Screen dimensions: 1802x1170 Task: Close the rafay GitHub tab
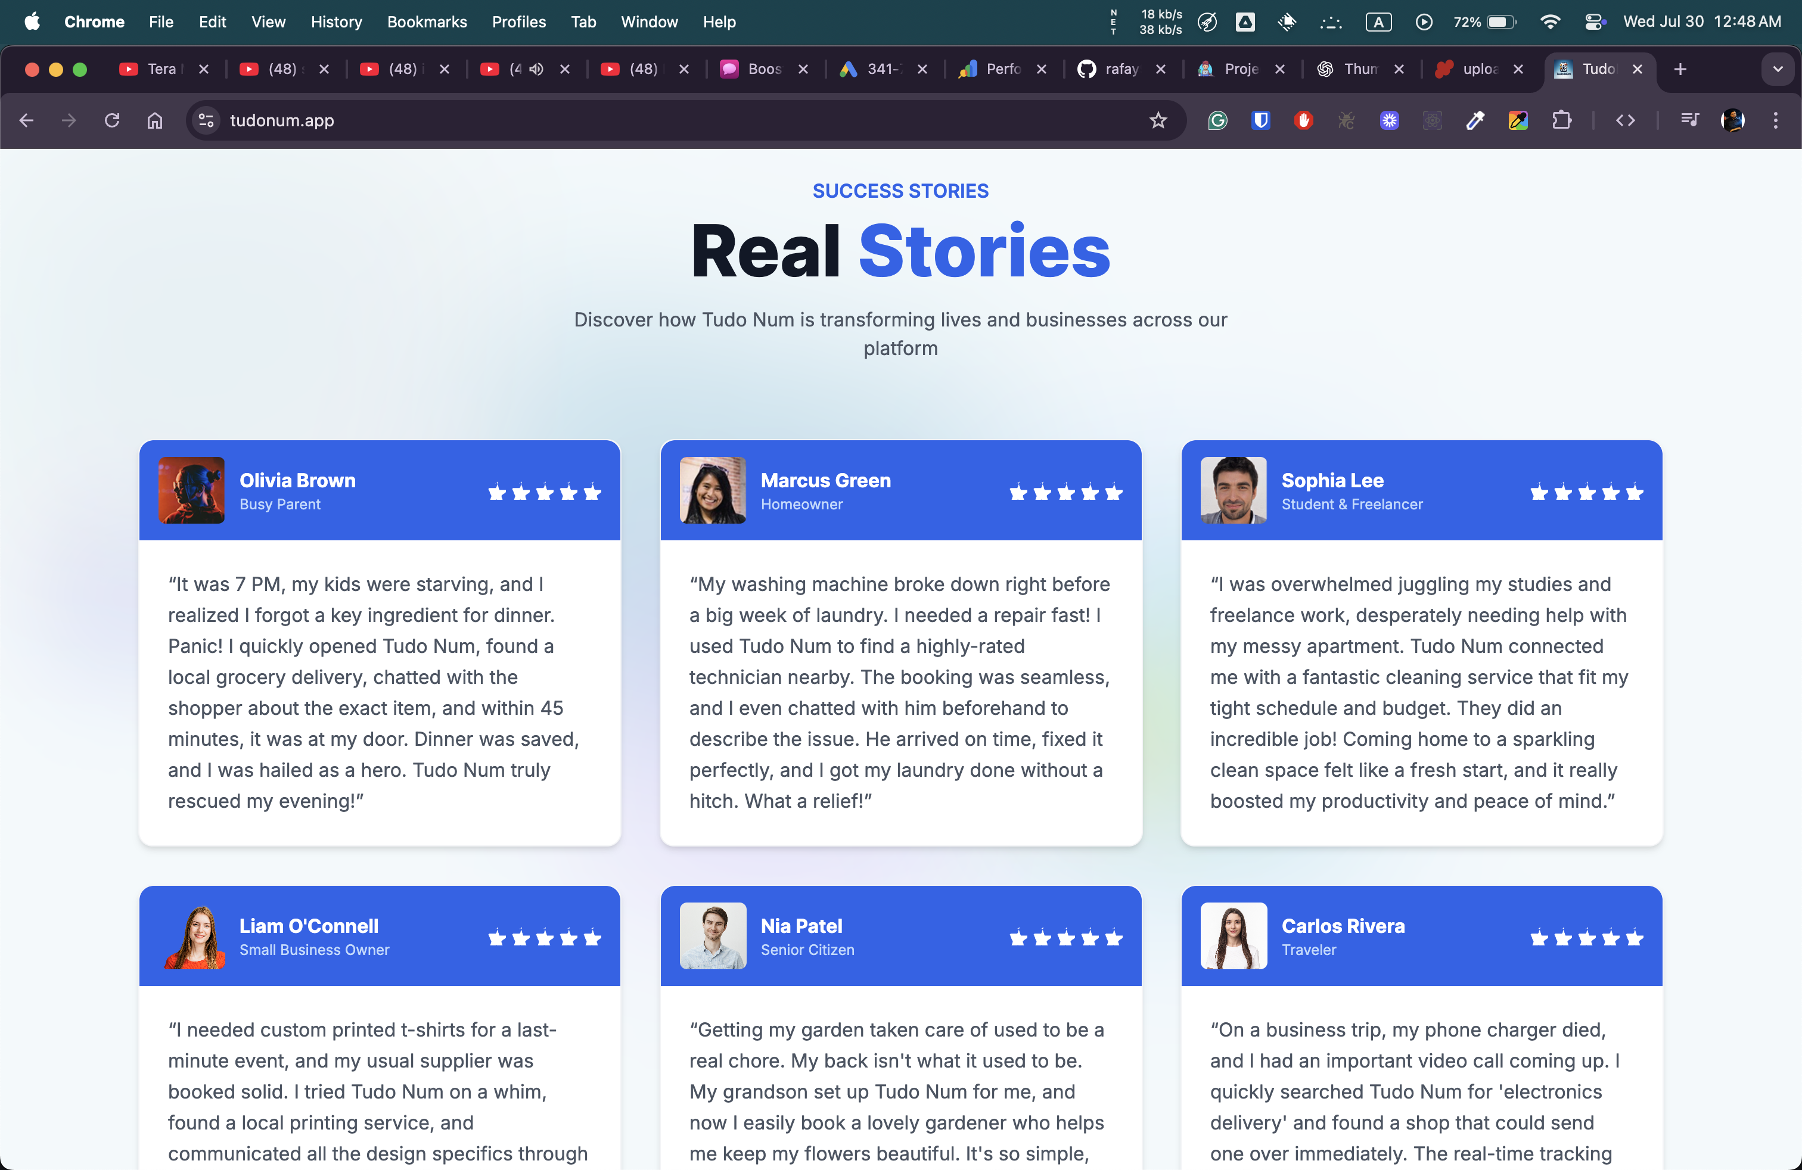(1161, 69)
